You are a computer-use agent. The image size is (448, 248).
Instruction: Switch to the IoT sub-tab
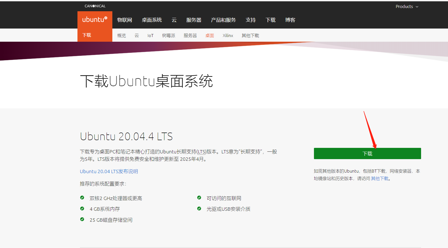click(151, 36)
